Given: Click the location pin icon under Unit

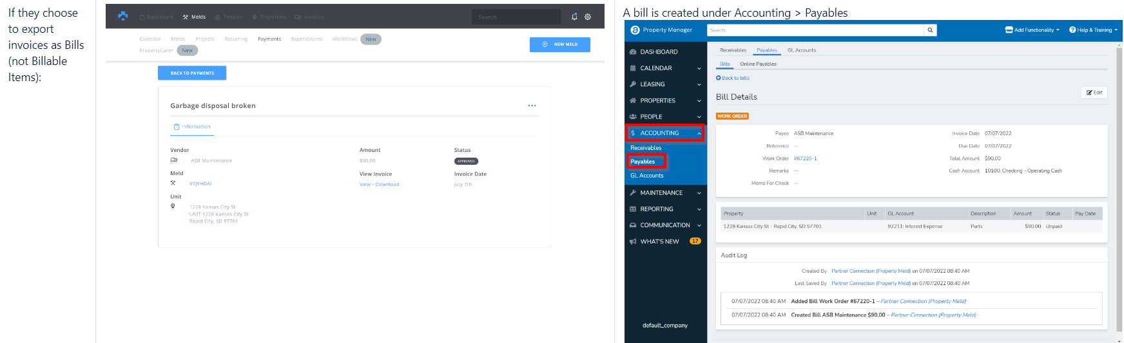Looking at the screenshot, I should [x=173, y=206].
